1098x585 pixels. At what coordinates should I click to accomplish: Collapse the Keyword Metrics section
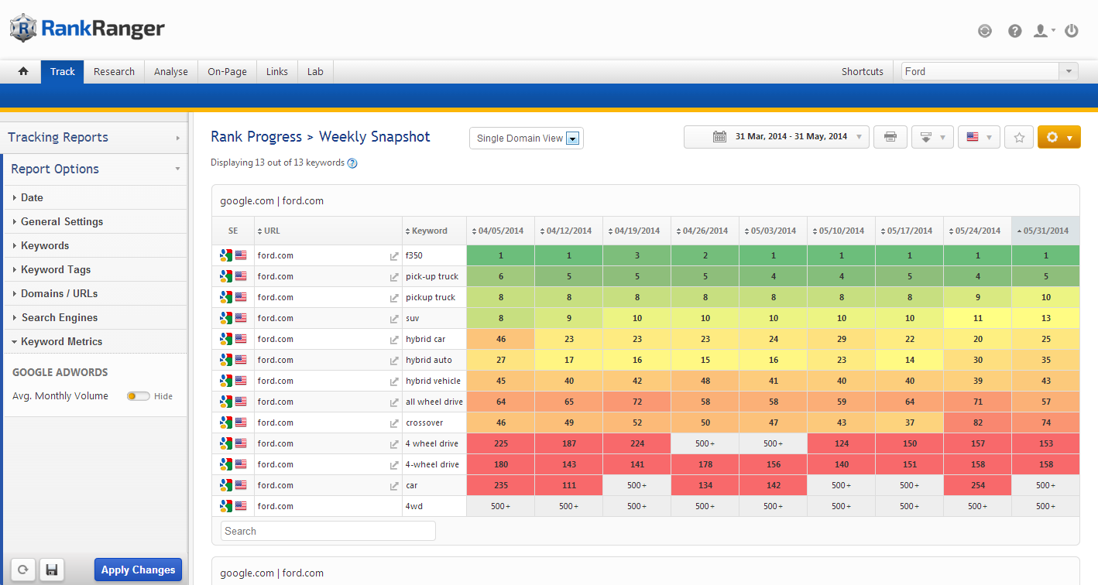[61, 341]
